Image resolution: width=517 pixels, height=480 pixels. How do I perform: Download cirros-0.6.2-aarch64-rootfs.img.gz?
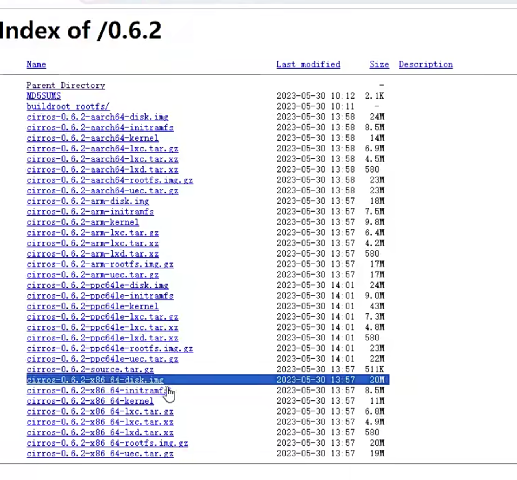(x=110, y=180)
